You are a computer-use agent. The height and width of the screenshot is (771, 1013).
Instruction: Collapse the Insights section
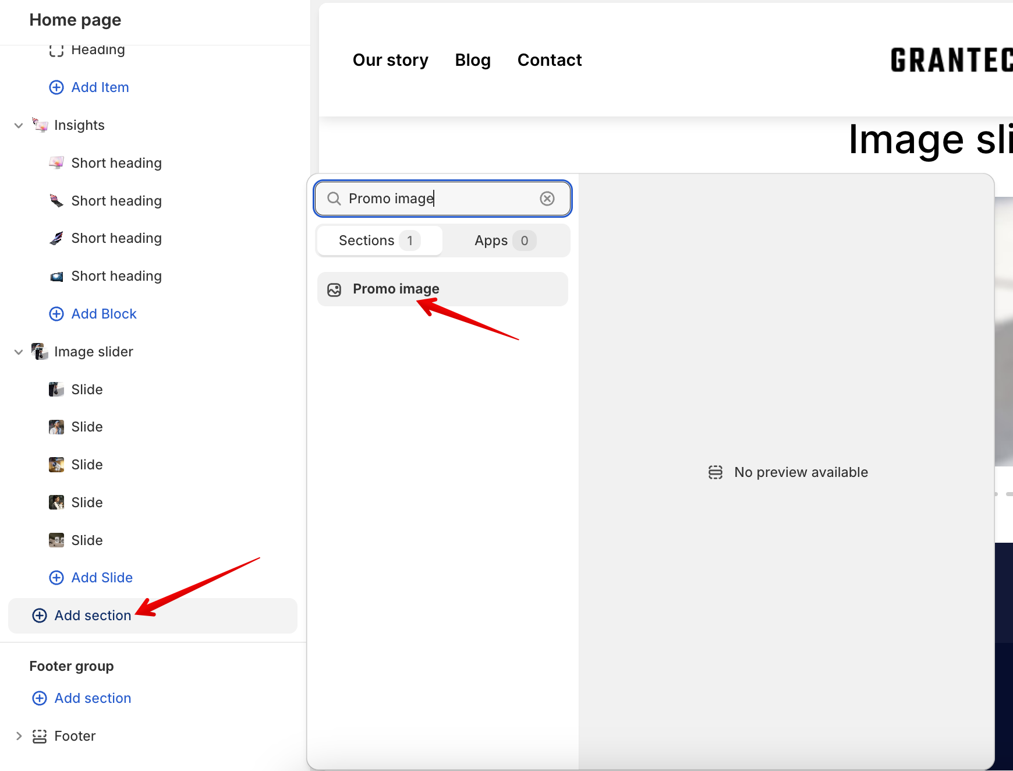pos(19,125)
